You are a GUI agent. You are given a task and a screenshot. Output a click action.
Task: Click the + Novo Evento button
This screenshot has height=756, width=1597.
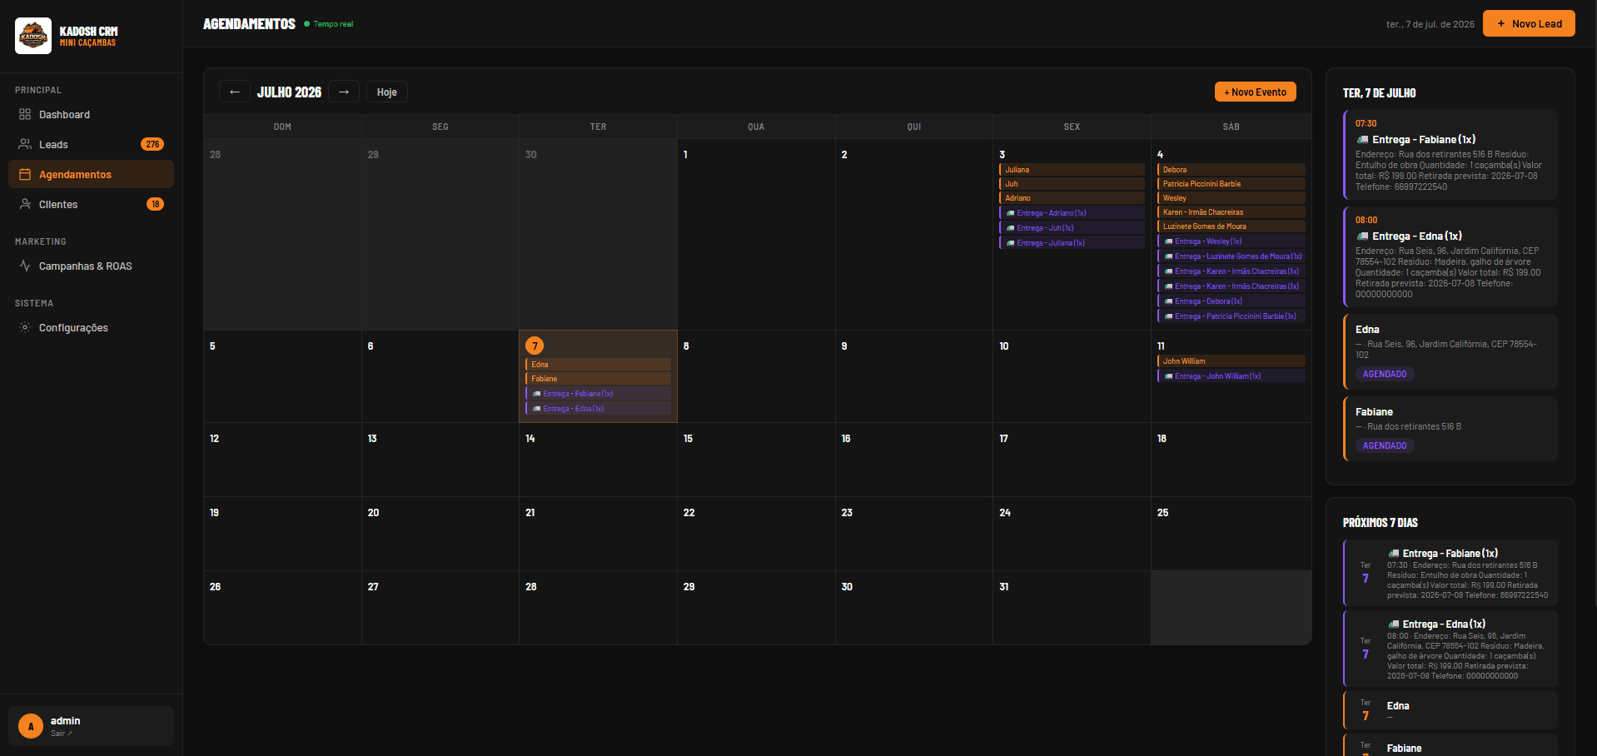1255,92
